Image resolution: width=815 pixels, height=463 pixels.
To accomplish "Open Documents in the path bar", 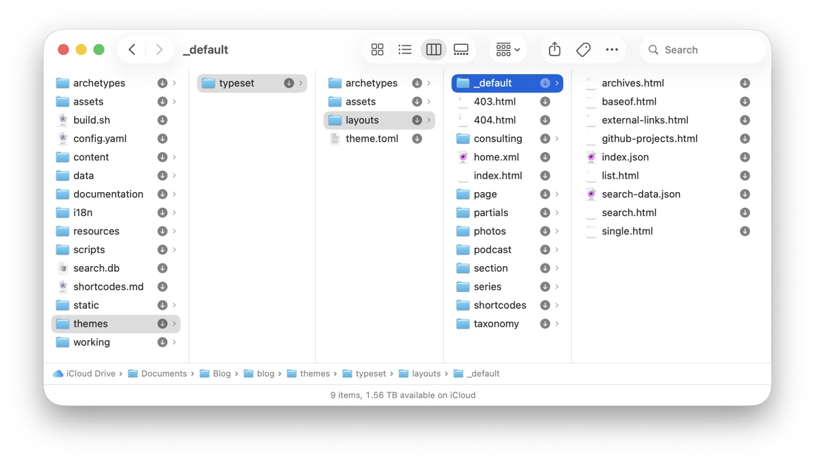I will click(164, 373).
